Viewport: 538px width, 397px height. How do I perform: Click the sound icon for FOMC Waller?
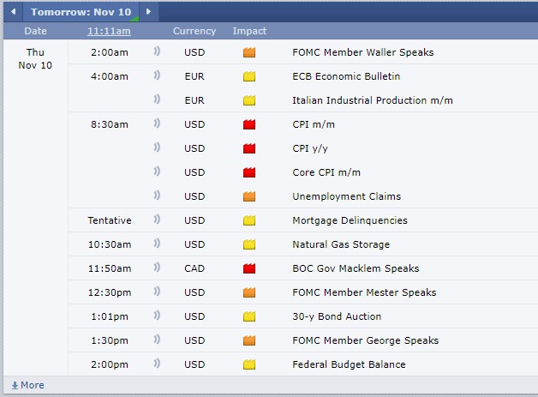pyautogui.click(x=157, y=52)
